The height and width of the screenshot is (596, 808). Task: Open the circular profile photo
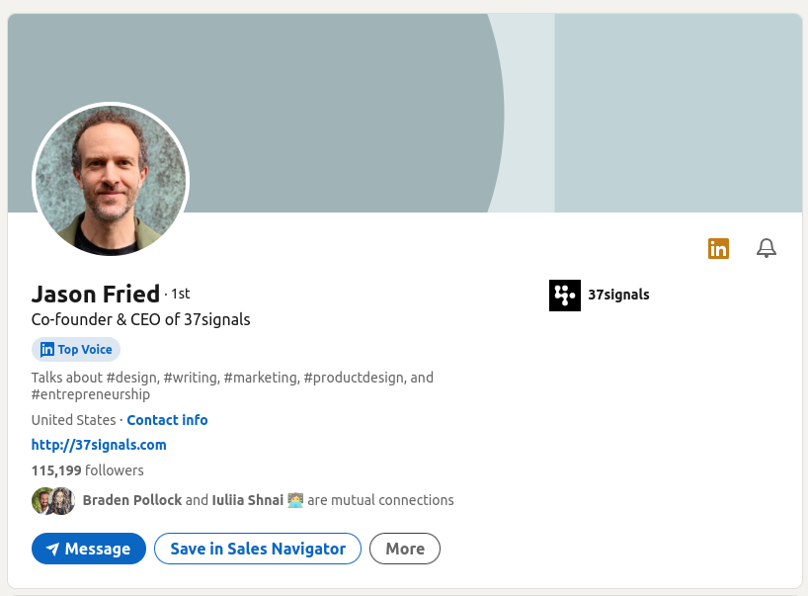point(111,181)
